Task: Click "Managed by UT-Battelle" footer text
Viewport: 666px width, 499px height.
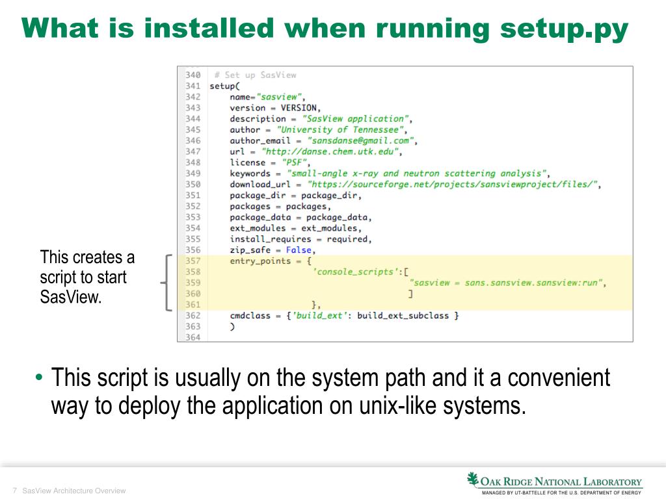Action: click(561, 493)
